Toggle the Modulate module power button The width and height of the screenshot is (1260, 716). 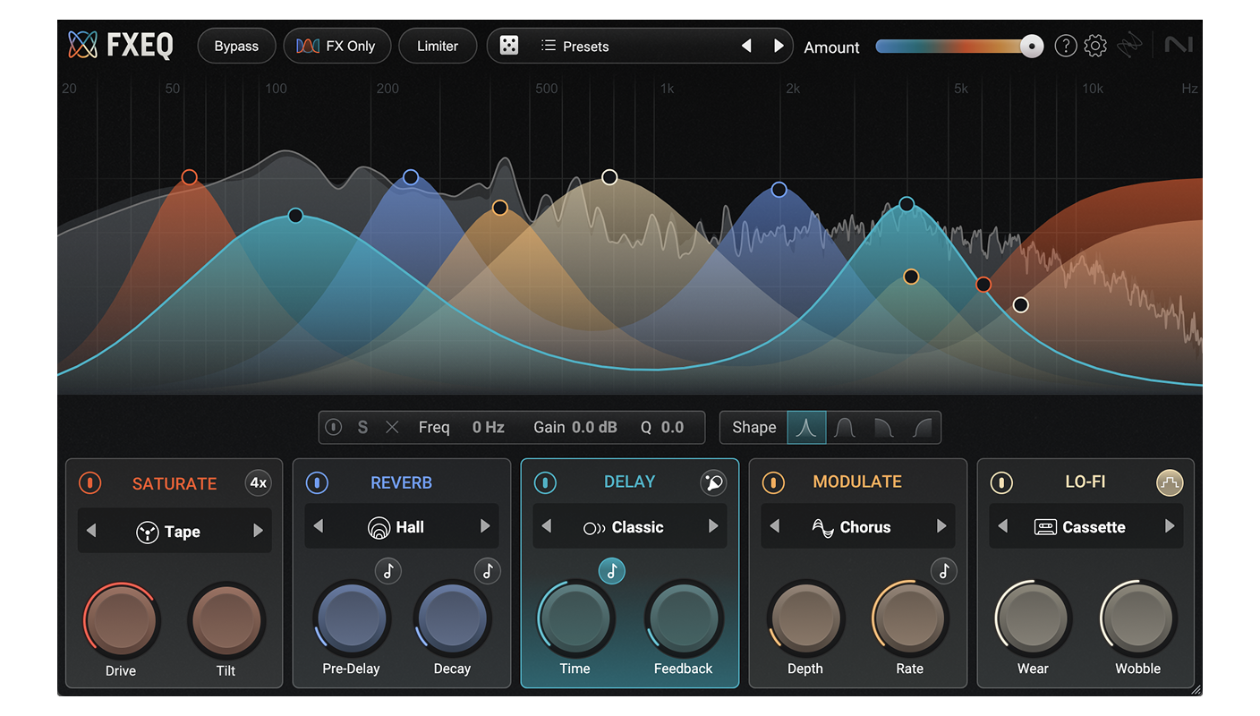(773, 483)
